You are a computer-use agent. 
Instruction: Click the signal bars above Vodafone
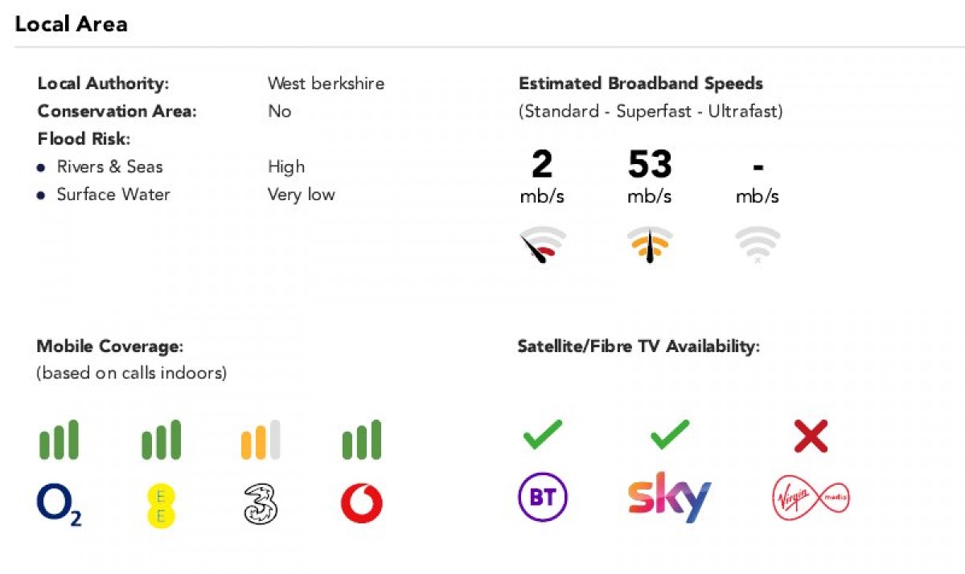(x=362, y=440)
